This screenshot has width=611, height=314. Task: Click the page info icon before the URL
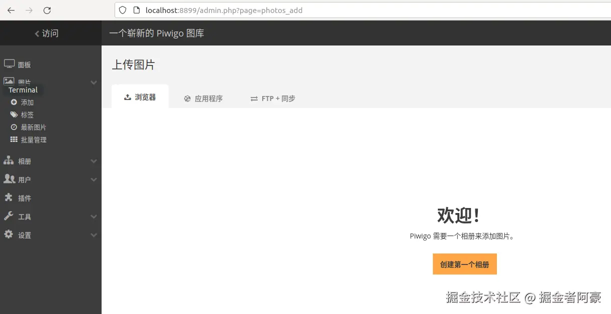(x=136, y=10)
